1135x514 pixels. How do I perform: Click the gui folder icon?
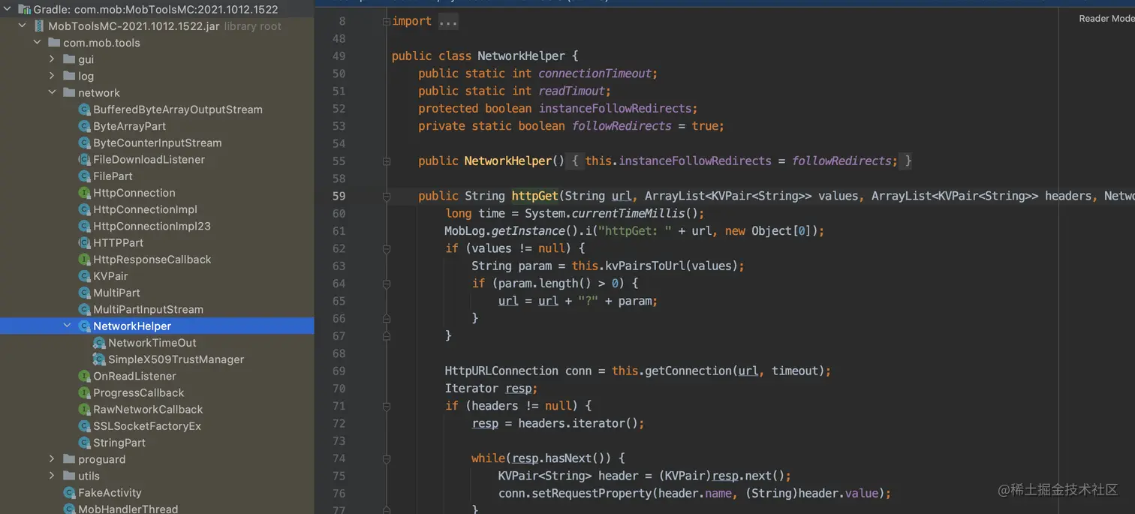[x=69, y=59]
